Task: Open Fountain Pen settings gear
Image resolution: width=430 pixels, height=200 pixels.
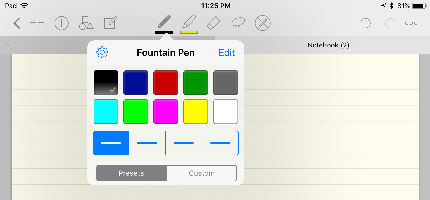Action: [102, 53]
